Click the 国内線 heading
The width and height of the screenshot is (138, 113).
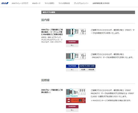45,20
